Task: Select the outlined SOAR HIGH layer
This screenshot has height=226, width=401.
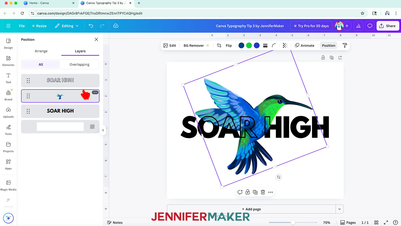Action: pyautogui.click(x=60, y=80)
